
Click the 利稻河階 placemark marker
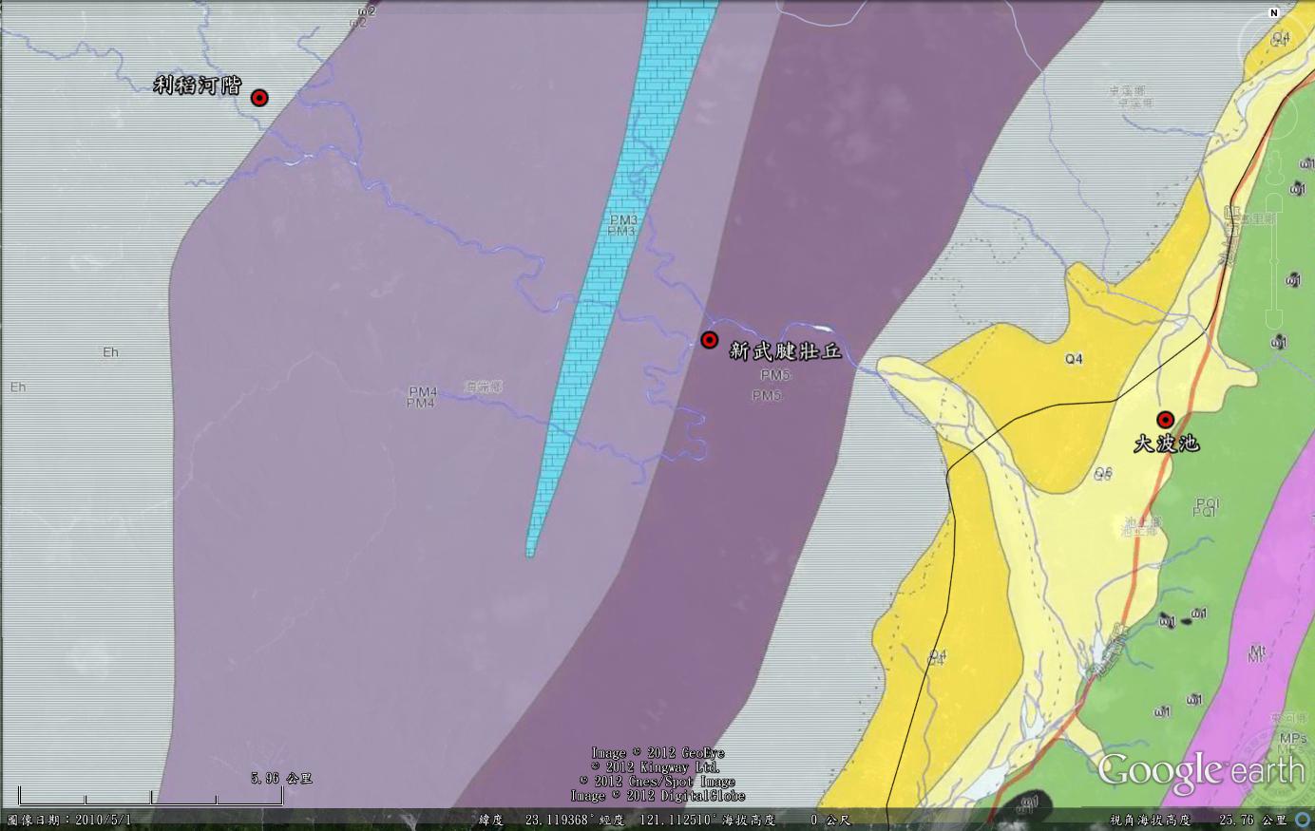[x=259, y=98]
